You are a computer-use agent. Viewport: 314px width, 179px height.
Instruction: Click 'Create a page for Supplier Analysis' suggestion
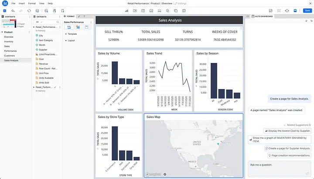click(288, 148)
